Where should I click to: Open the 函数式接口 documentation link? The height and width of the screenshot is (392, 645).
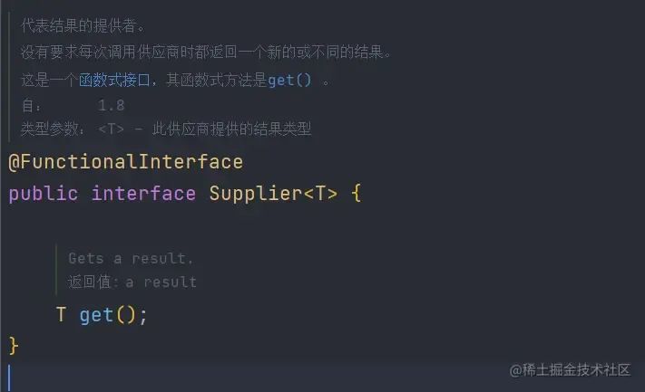114,80
